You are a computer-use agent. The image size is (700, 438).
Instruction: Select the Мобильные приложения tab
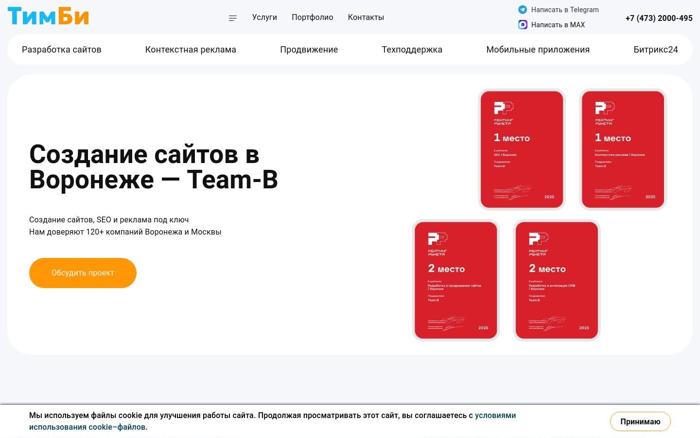tap(538, 49)
